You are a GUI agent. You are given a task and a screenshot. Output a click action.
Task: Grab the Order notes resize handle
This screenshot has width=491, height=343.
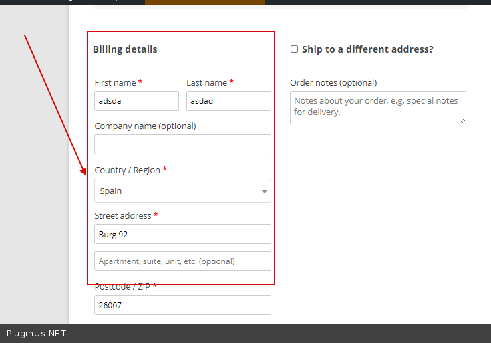[462, 120]
